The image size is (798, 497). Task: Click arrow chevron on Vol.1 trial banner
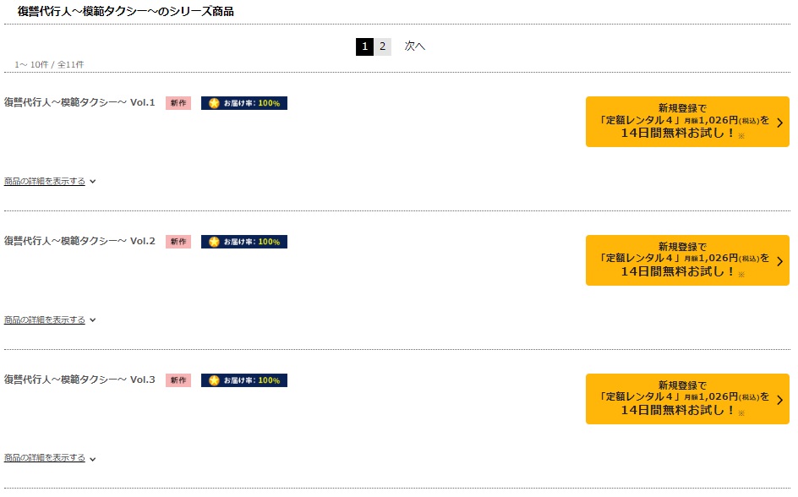point(779,123)
